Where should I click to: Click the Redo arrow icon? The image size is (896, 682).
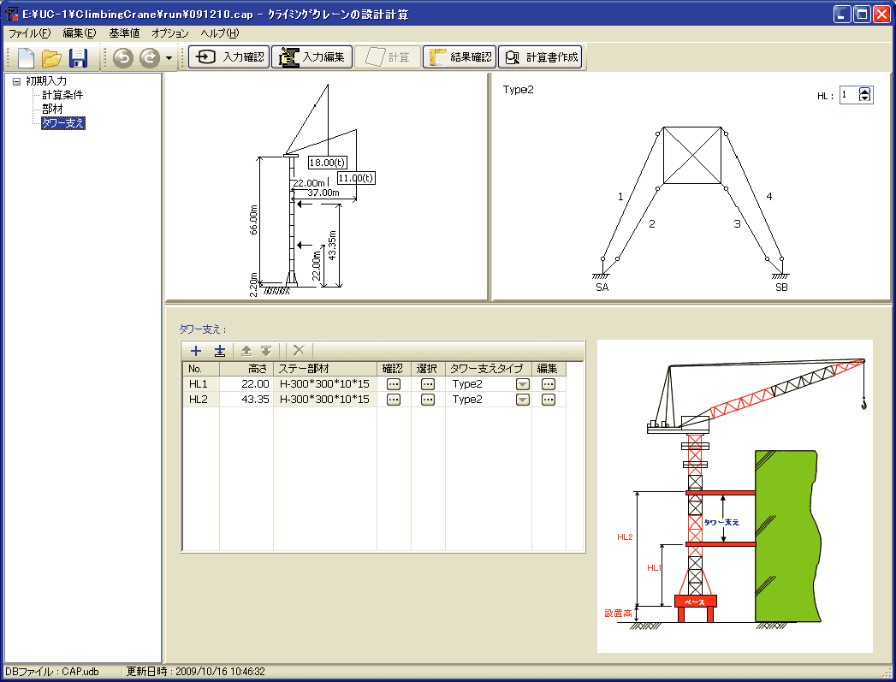click(x=150, y=57)
